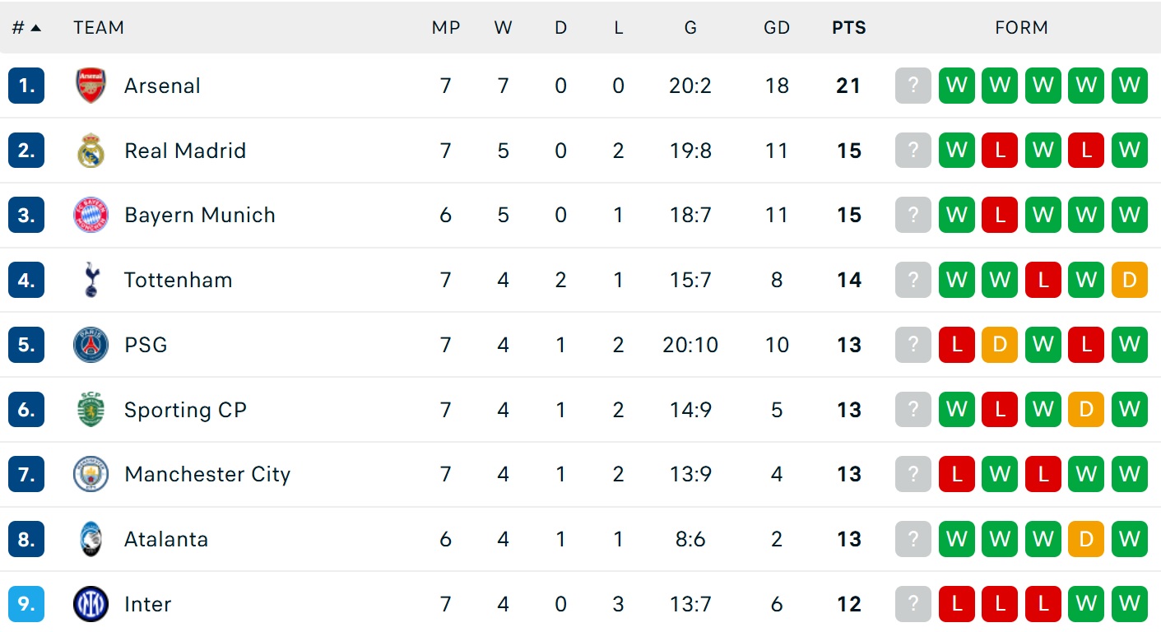Image resolution: width=1161 pixels, height=632 pixels.
Task: Select the Manchester City badge icon
Action: coord(91,474)
